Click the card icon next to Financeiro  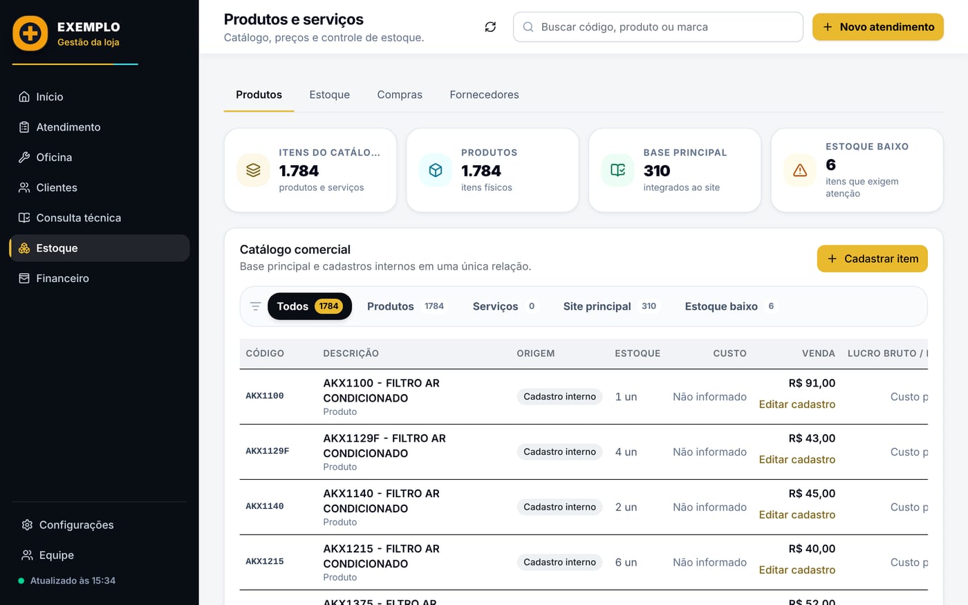point(24,278)
